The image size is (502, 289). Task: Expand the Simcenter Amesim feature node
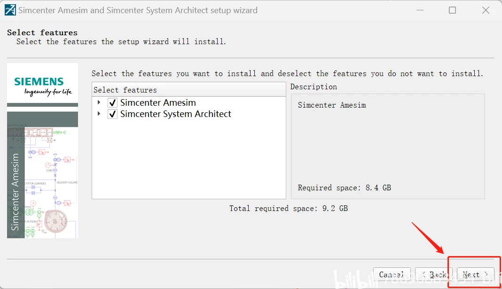pos(99,102)
